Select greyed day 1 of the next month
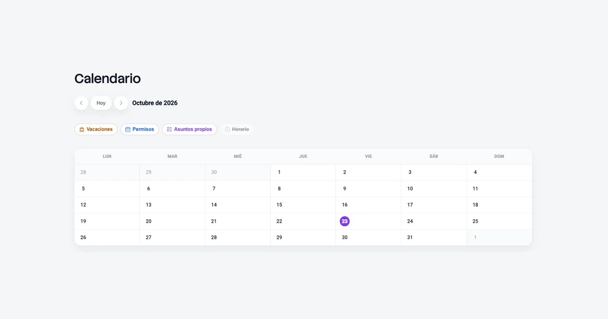The image size is (608, 319). click(x=499, y=237)
